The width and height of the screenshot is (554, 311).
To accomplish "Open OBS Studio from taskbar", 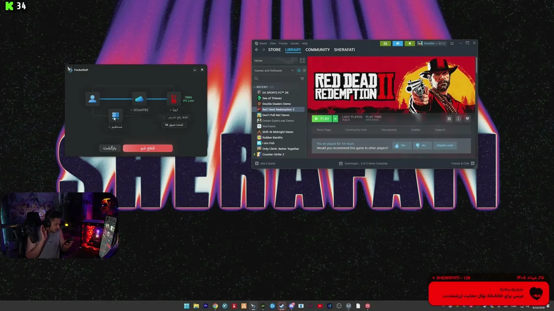I will click(339, 306).
